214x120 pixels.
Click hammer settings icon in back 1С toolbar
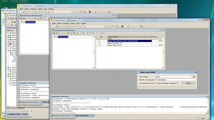pos(109,12)
